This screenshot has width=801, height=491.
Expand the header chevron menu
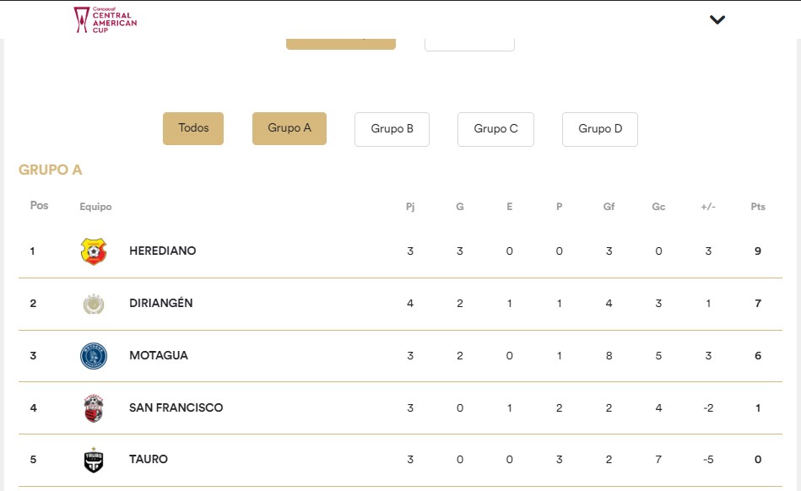tap(717, 20)
